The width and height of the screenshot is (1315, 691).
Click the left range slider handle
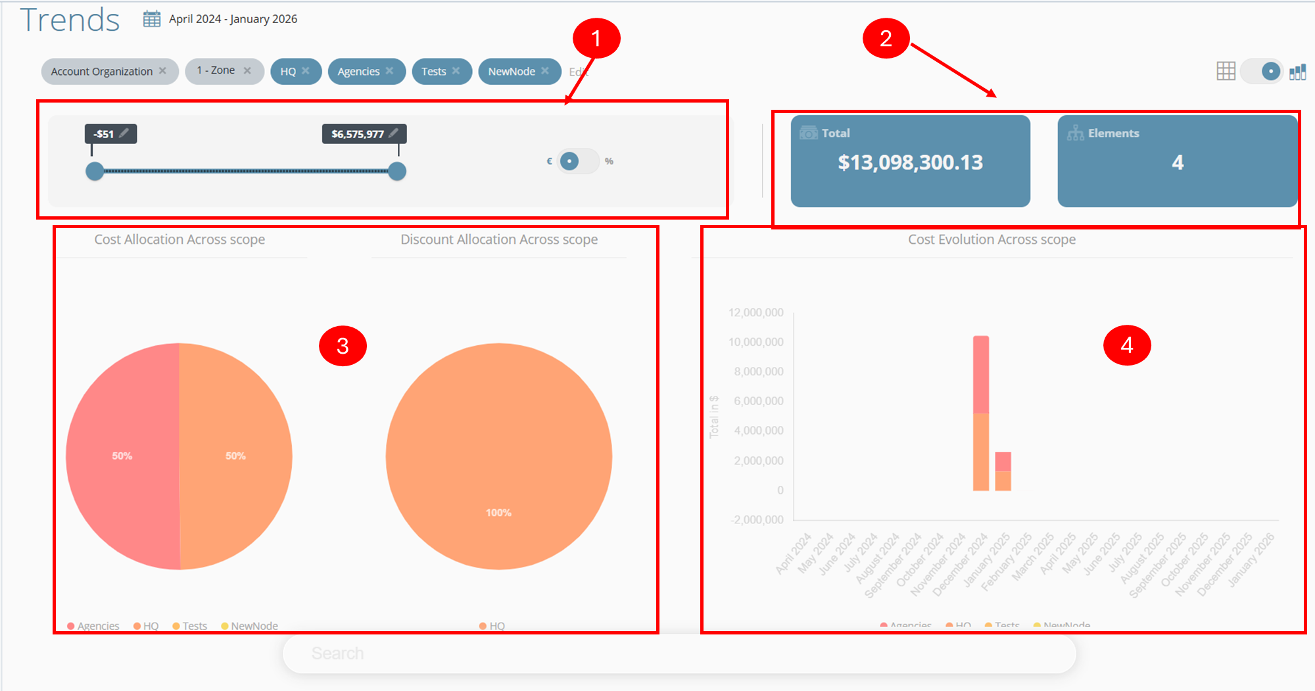[95, 172]
